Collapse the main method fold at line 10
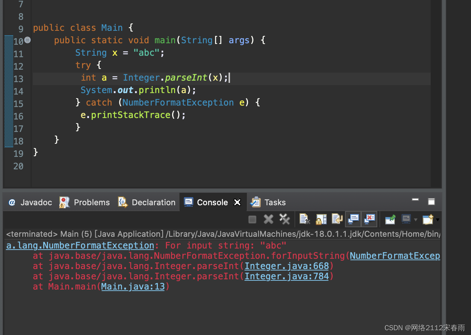The image size is (471, 335). pos(27,40)
